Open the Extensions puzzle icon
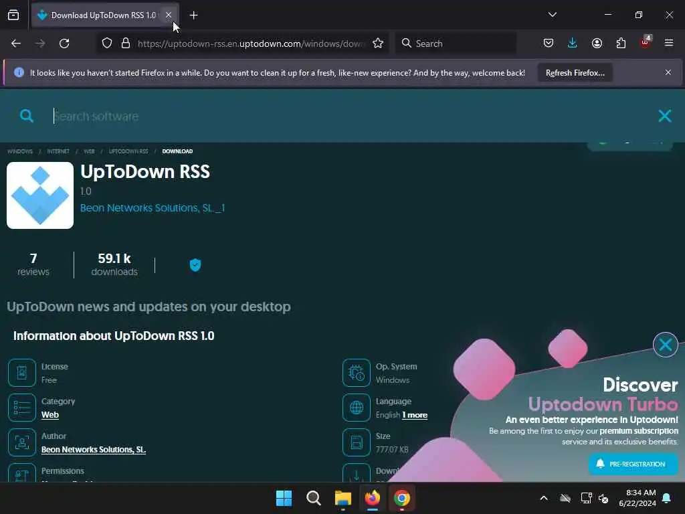685x514 pixels. coord(621,44)
